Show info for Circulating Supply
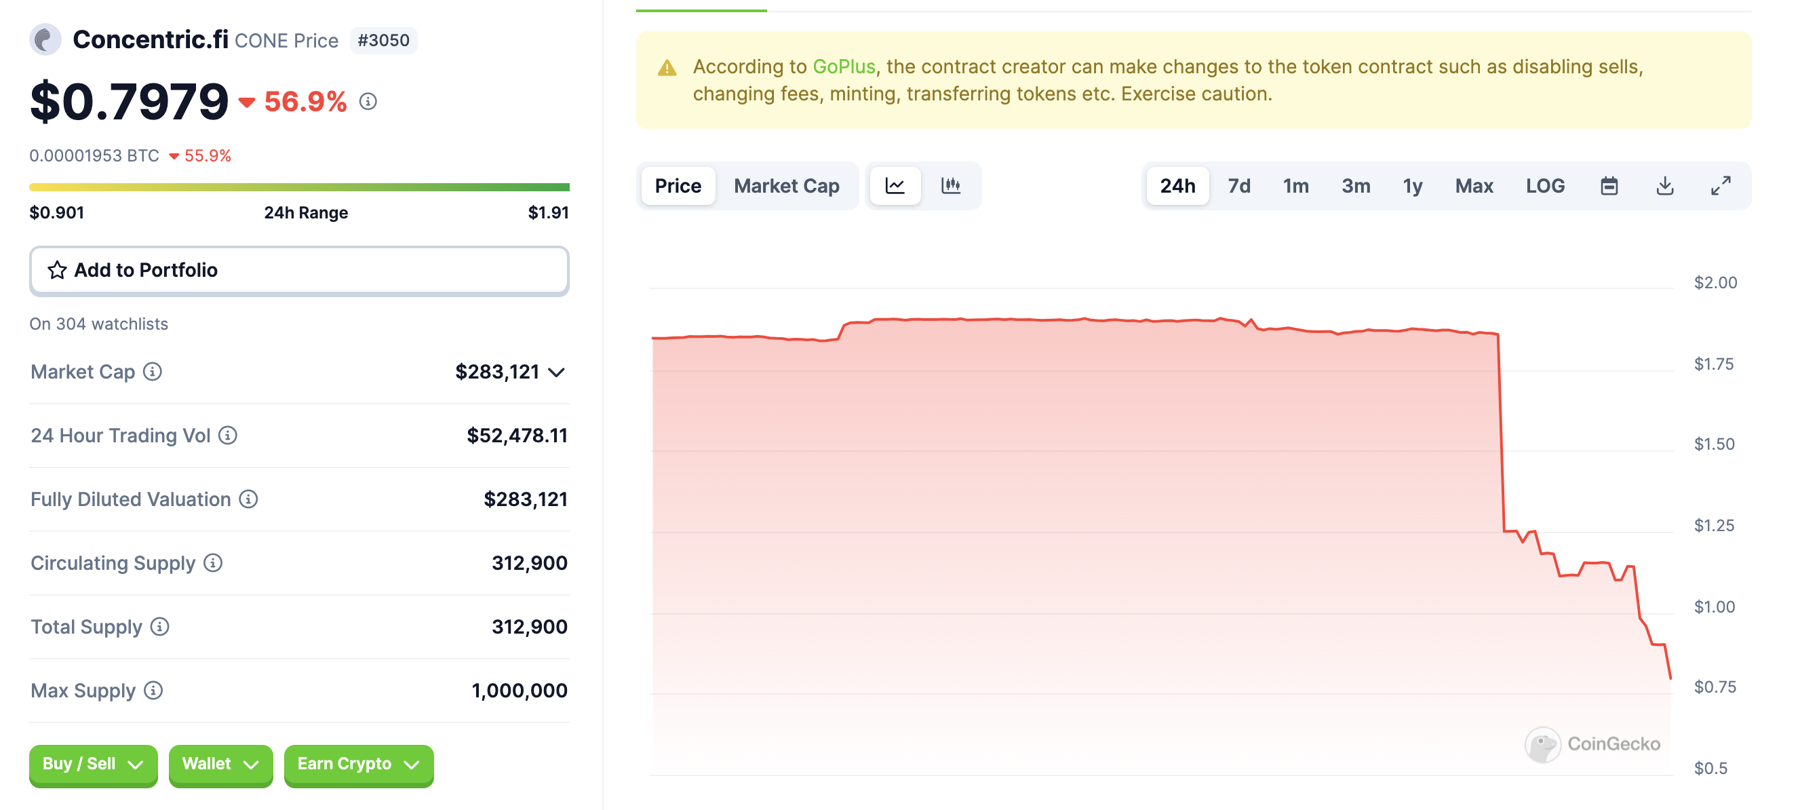1800x810 pixels. coord(213,562)
